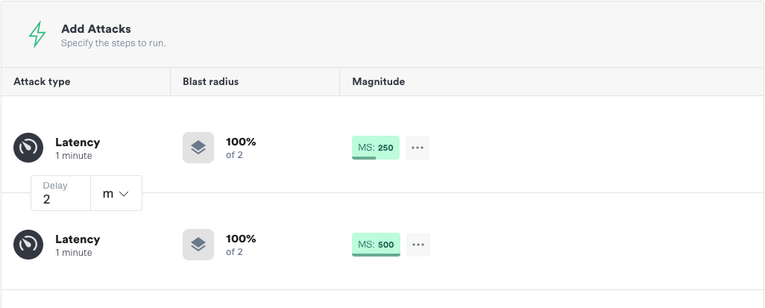The image size is (765, 308).
Task: Click the second '100% of 2' blast radius text
Action: point(241,245)
